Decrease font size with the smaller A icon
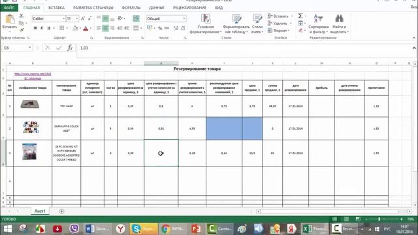 89,18
